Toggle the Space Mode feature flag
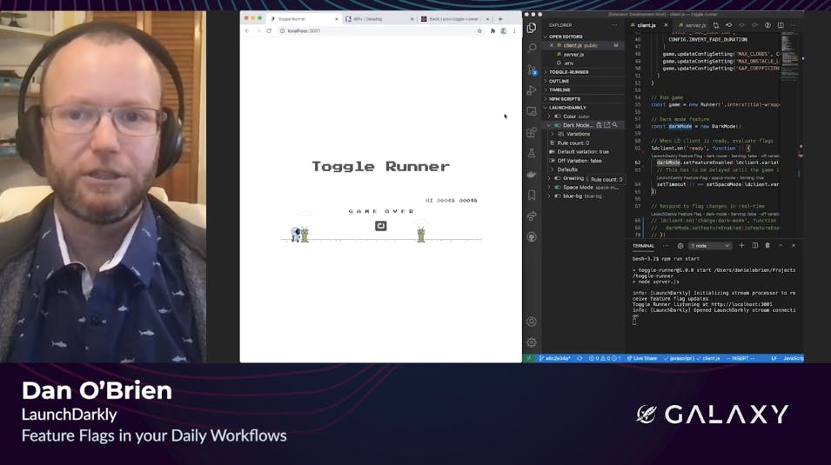 pyautogui.click(x=558, y=187)
